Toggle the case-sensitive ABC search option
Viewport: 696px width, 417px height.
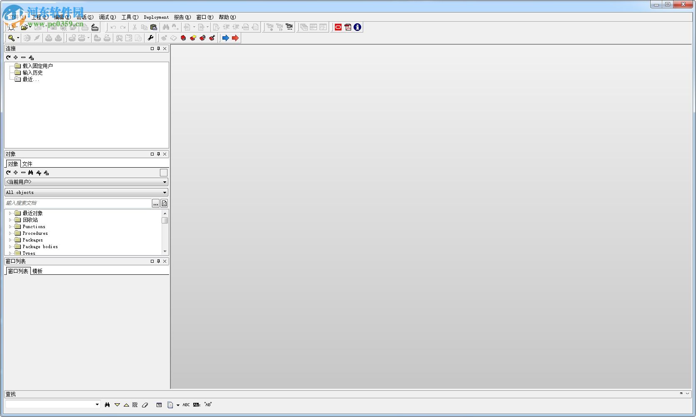186,405
